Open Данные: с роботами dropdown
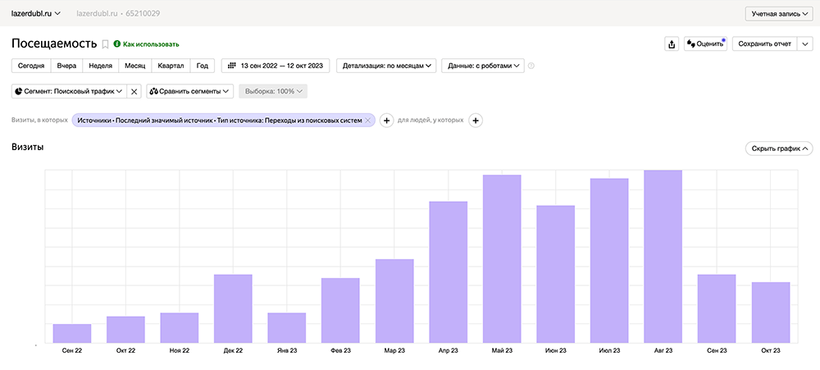 coord(482,66)
